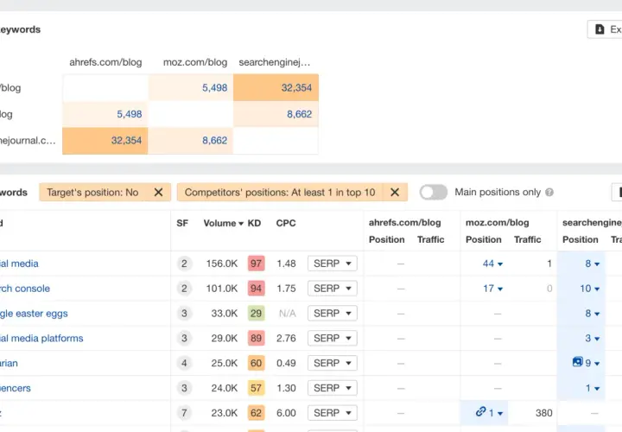Click KD badge 94
Screen dimensions: 622x432
(x=256, y=289)
